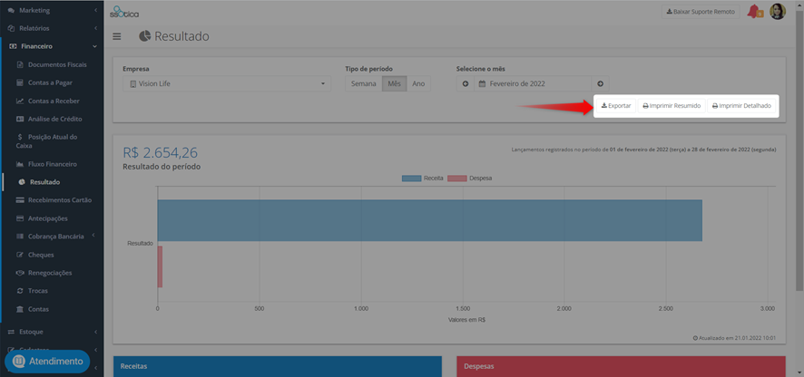Select the Semana period type
This screenshot has height=377, width=804.
pyautogui.click(x=364, y=83)
